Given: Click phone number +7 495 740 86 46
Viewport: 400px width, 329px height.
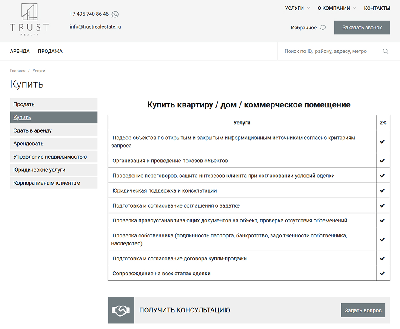Looking at the screenshot, I should click(89, 14).
